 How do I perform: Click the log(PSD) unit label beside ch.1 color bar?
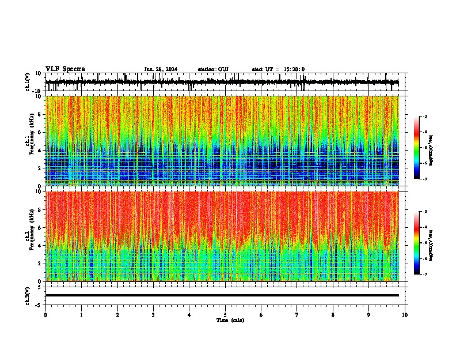(431, 150)
